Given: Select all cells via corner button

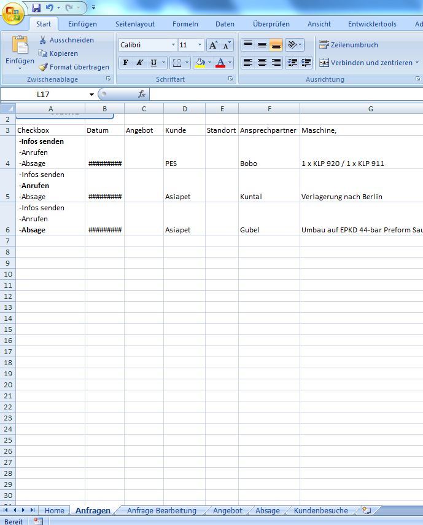Looking at the screenshot, I should 8,108.
